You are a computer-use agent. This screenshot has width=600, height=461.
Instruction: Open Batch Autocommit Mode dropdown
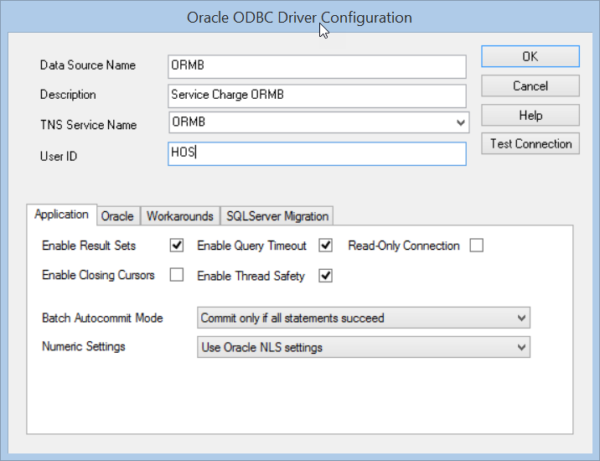tap(521, 319)
